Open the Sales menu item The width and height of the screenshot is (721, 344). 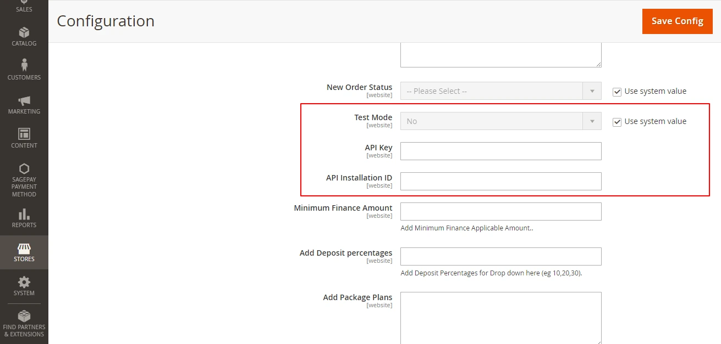(24, 7)
